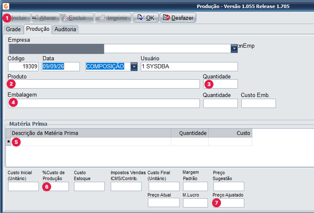Click the Excluir toolbar button
The image size is (314, 213).
click(77, 18)
